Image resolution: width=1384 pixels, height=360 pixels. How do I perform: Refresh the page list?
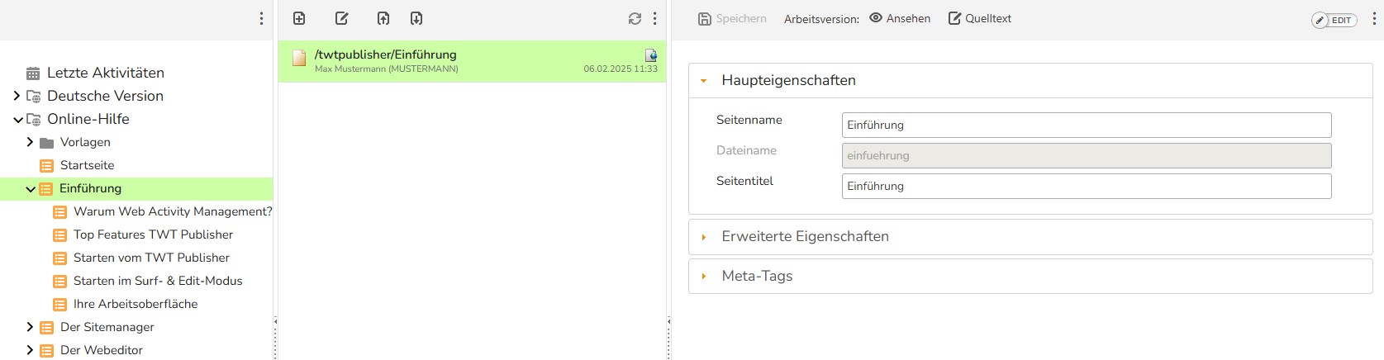pos(635,18)
